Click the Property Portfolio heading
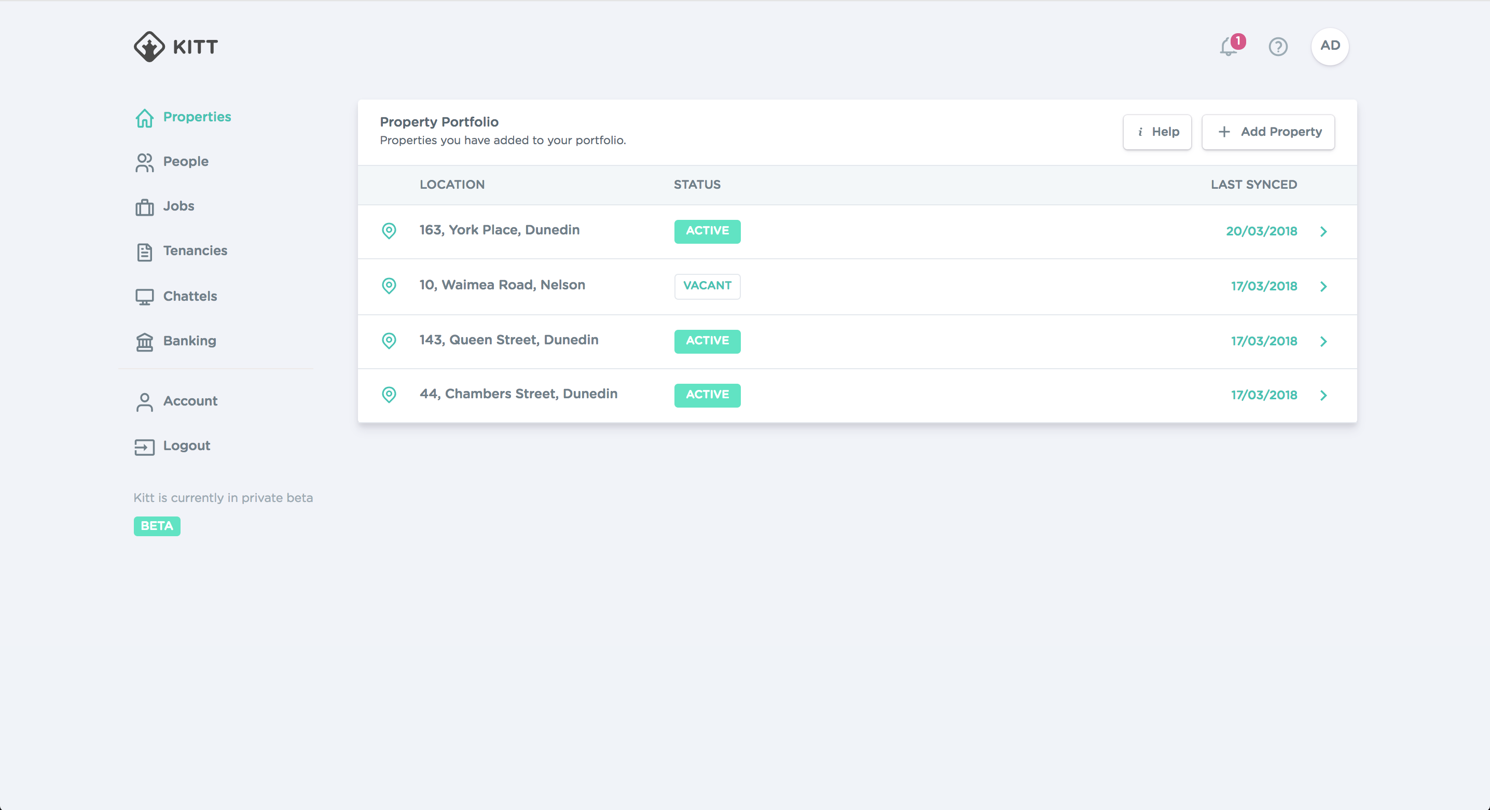Viewport: 1490px width, 810px height. click(x=439, y=122)
